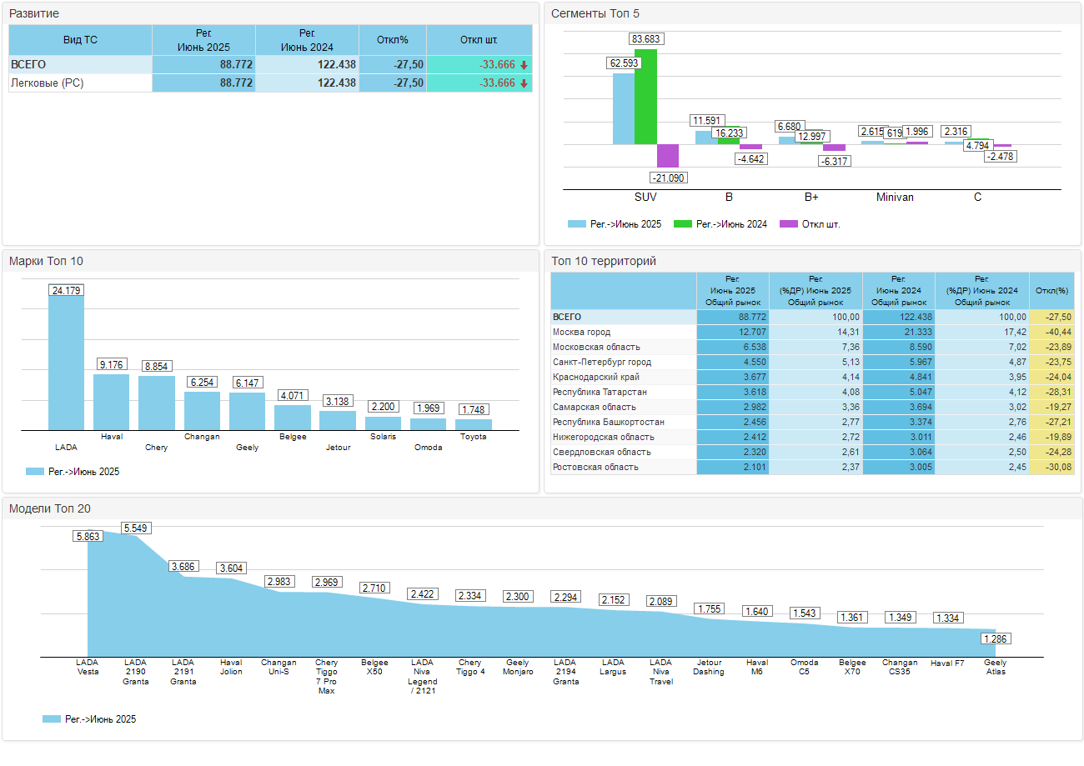Select the Откл шт. column header in Развитие

tap(479, 40)
